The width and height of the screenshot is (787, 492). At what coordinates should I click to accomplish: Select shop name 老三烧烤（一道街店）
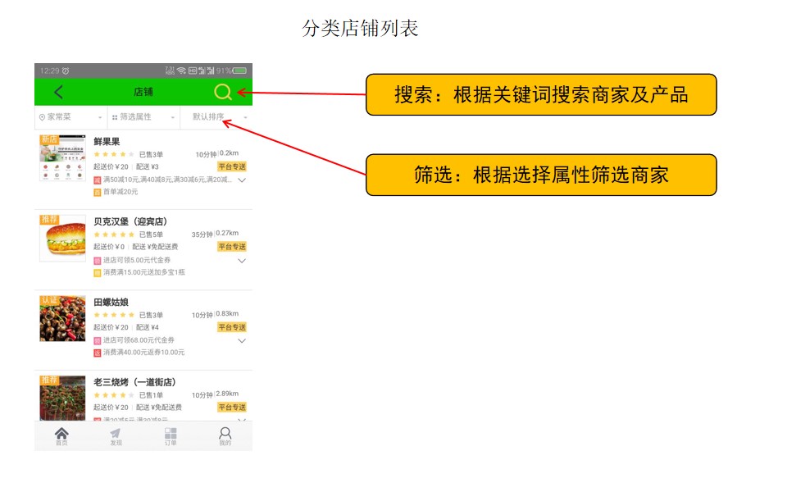[x=134, y=382]
